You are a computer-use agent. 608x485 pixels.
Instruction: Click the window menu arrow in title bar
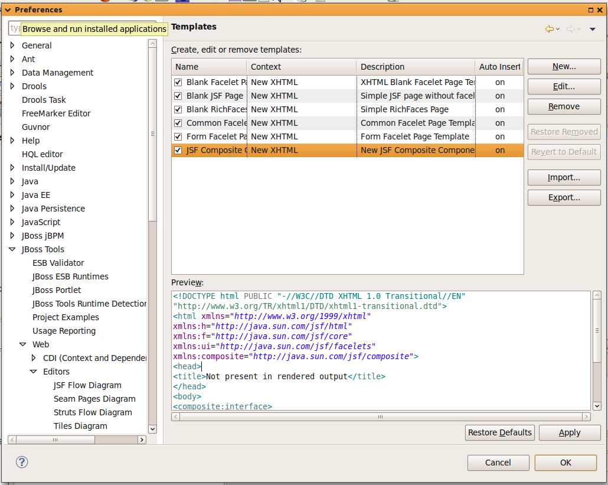(x=8, y=9)
